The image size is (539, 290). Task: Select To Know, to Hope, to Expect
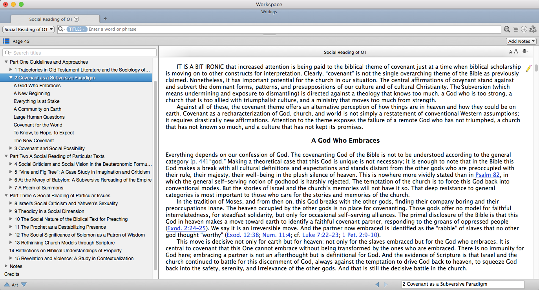tap(44, 133)
